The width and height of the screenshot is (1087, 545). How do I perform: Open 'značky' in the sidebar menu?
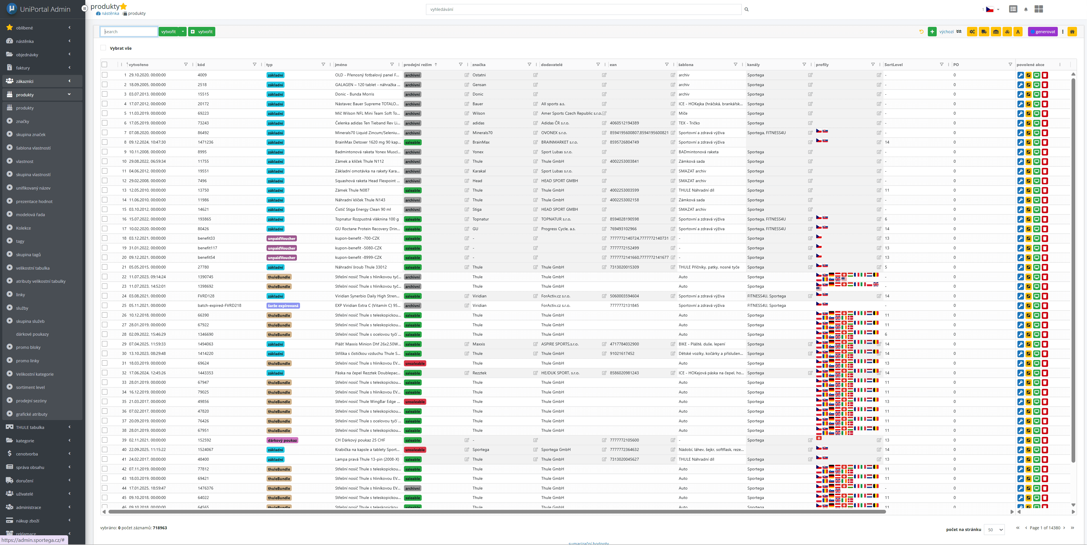(x=23, y=122)
